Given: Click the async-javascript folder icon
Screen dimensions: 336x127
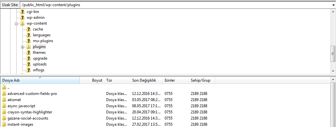Looking at the screenshot, I should pyautogui.click(x=4, y=106).
